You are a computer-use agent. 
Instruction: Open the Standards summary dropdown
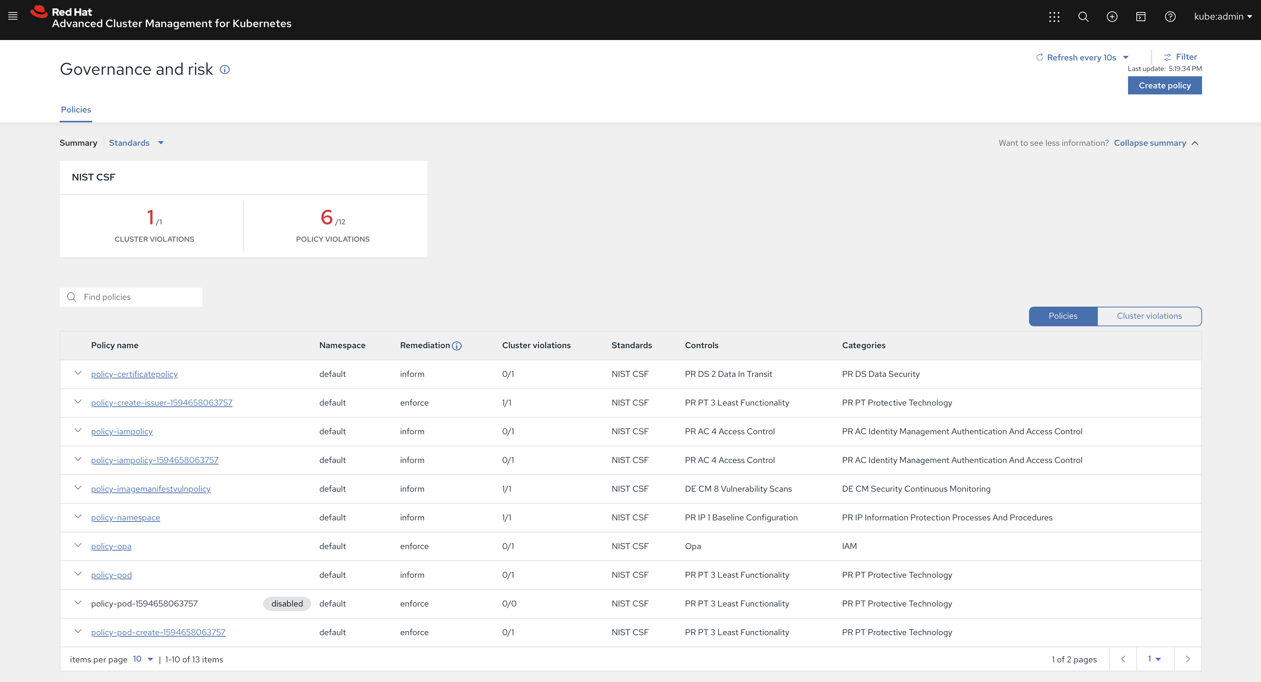pos(136,143)
